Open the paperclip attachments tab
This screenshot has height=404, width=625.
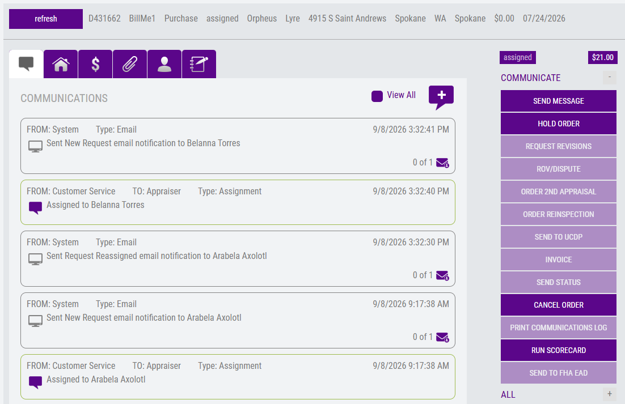130,64
